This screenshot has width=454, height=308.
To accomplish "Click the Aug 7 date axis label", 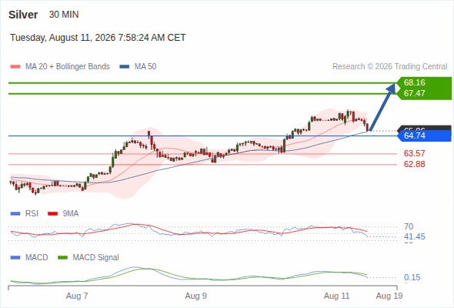I will 77,296.
